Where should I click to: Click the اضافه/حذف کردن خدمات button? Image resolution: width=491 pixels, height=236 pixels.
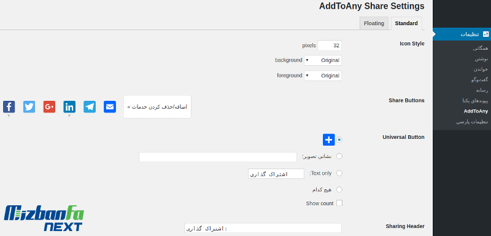[157, 107]
